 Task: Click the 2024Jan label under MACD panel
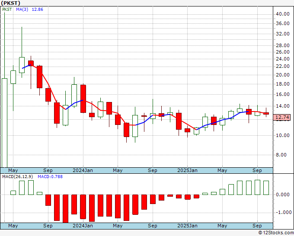(x=83, y=226)
